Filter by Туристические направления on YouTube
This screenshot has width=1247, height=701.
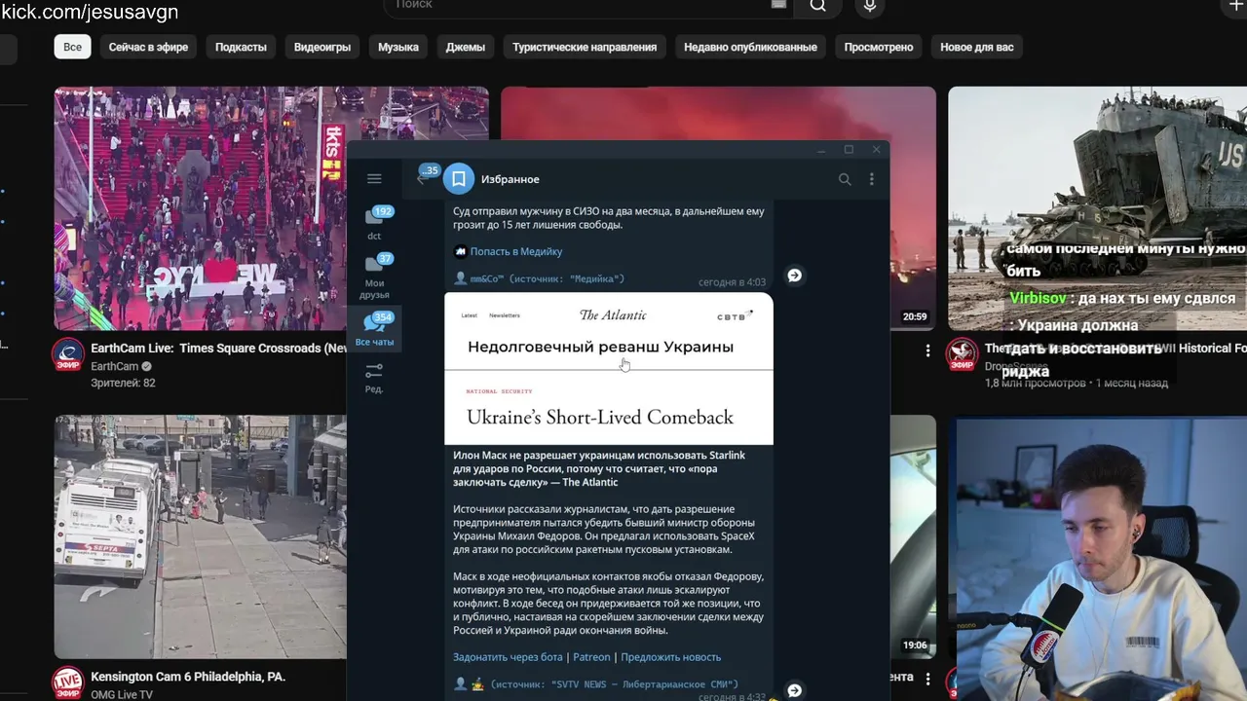click(x=585, y=47)
